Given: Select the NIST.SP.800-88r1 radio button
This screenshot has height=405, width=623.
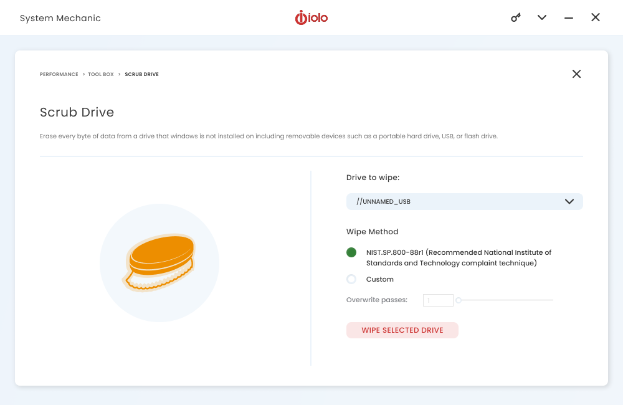Looking at the screenshot, I should [x=351, y=252].
